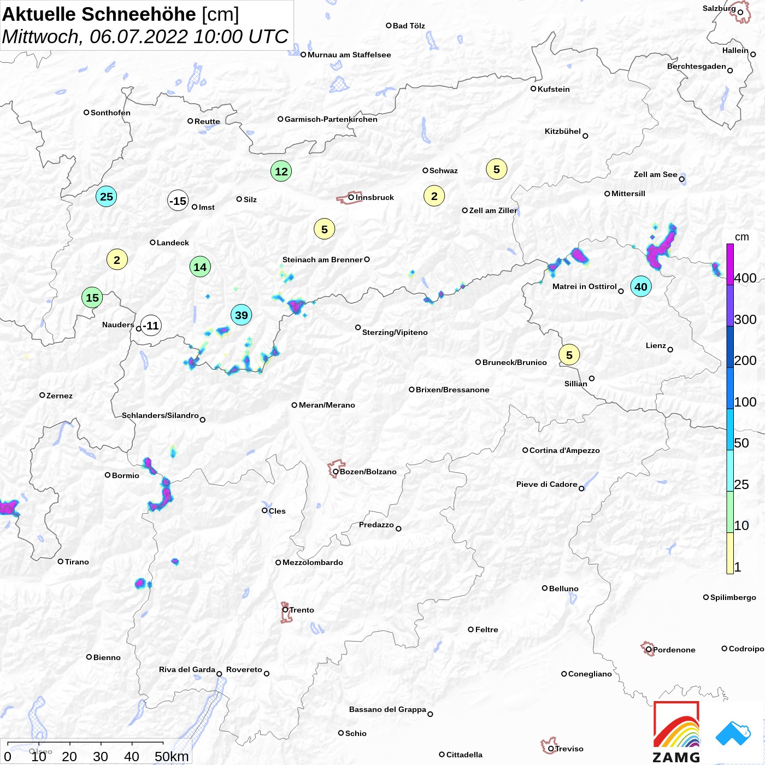Pick the magenta legend segment above 400
The width and height of the screenshot is (765, 765).
tap(730, 264)
